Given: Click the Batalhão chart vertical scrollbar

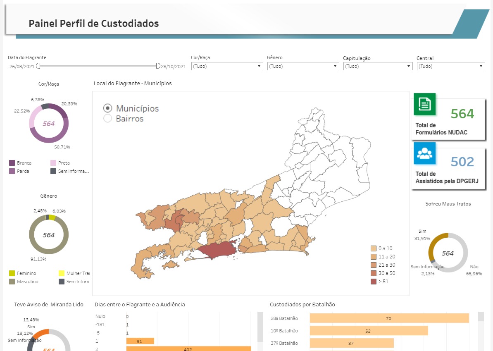Looking at the screenshot, I should (481, 331).
